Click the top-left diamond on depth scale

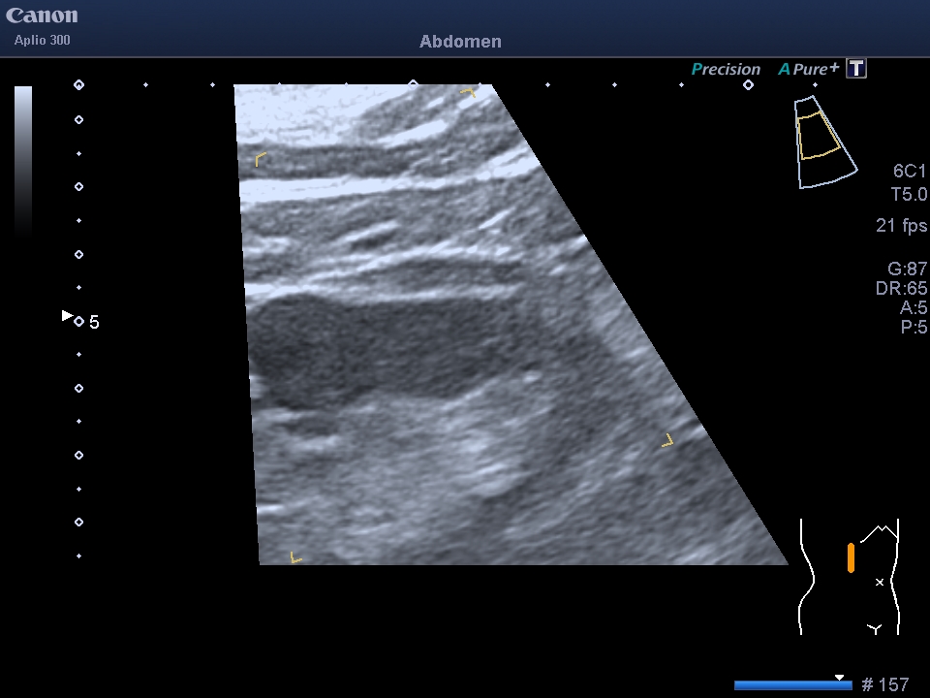(78, 85)
